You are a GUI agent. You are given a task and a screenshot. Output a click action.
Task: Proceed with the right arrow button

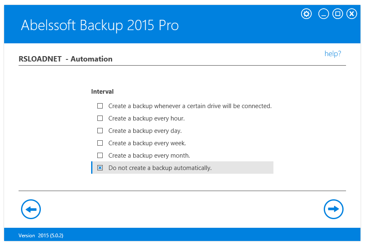(334, 209)
